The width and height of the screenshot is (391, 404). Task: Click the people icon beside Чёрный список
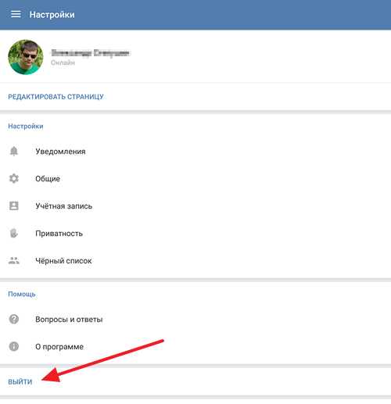pos(14,260)
